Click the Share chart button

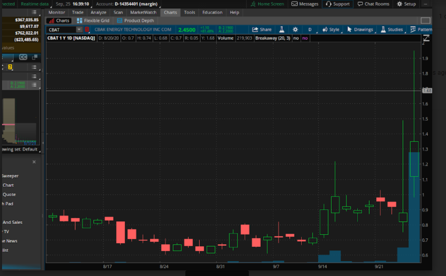(x=262, y=30)
